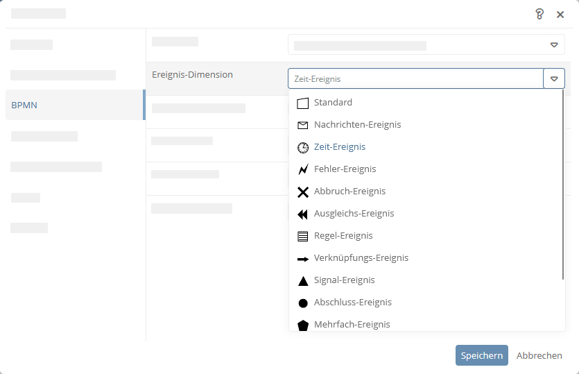Click the rewind icon for Ausgleichs-Ereignis
The height and width of the screenshot is (374, 579).
[x=302, y=214]
